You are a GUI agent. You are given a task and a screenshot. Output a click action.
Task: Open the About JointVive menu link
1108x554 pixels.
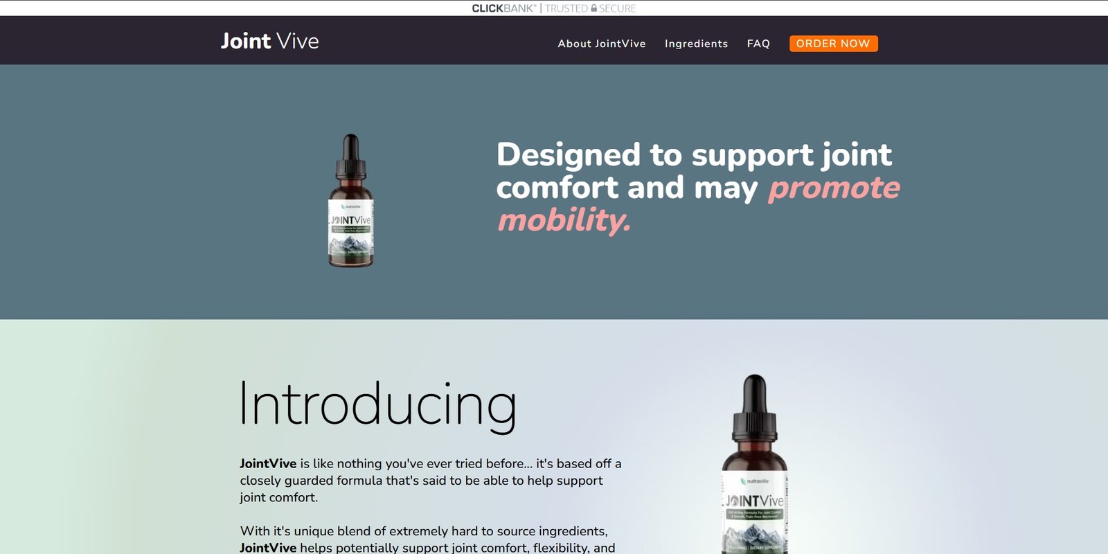[x=602, y=44]
